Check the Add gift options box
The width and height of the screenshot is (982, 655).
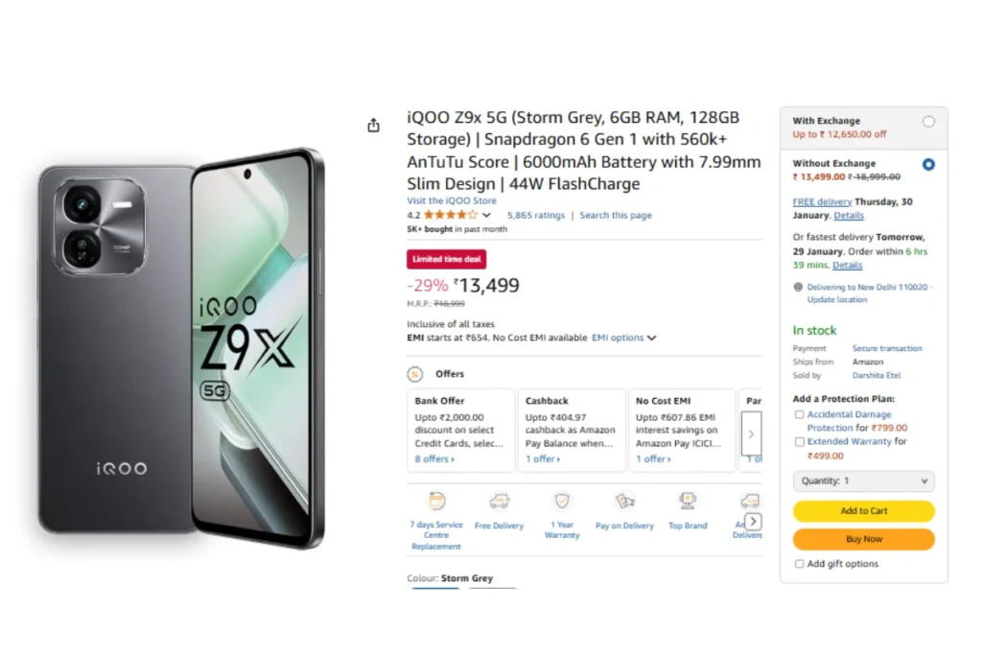[x=799, y=564]
